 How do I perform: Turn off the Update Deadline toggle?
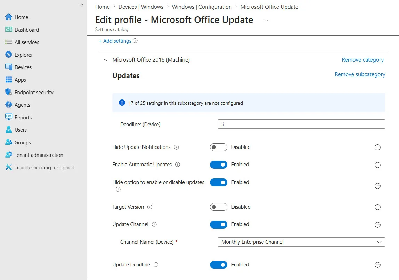(x=219, y=265)
